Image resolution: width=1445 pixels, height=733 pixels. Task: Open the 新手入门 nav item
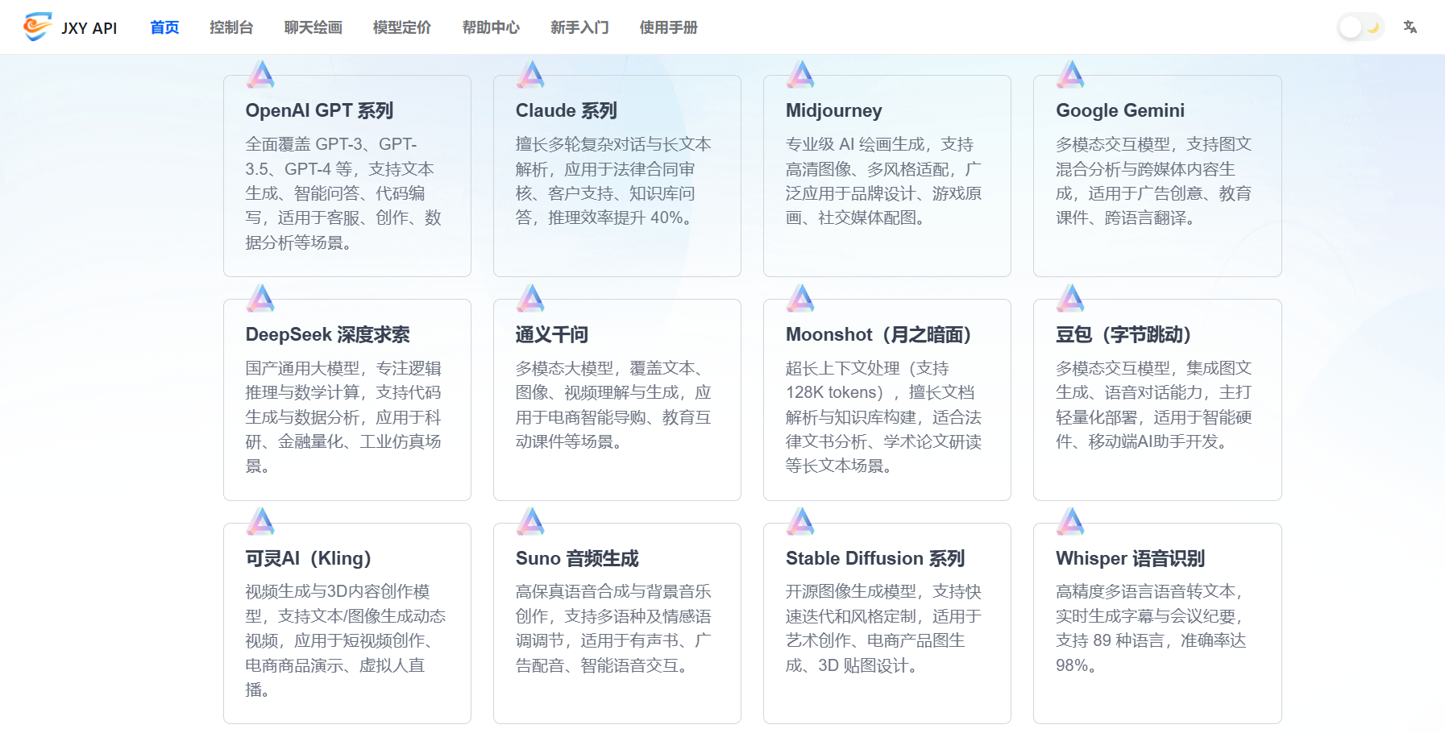[x=579, y=27]
